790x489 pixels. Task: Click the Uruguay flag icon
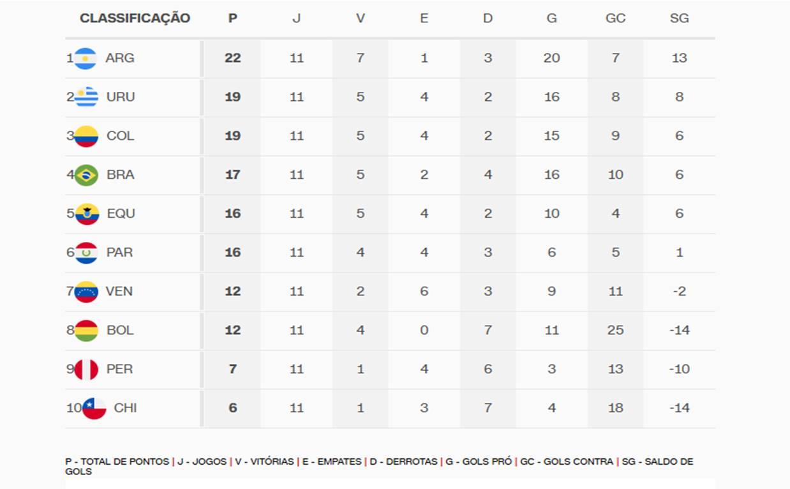[x=86, y=97]
